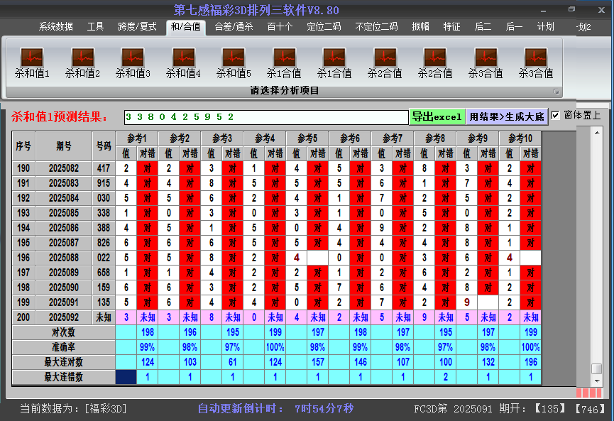This screenshot has height=421, width=614.
Task: Click the 未知 number cell in row 200
Action: tap(104, 317)
